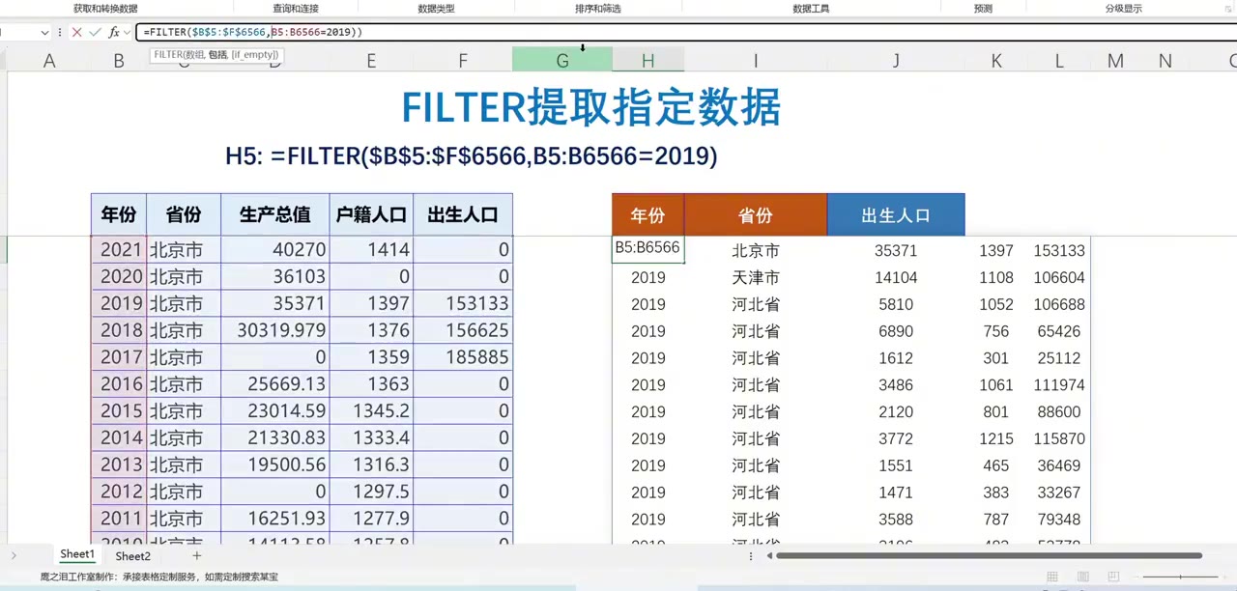The width and height of the screenshot is (1237, 591).
Task: Confirm the FILTER formula with the checkmark icon
Action: (x=95, y=32)
